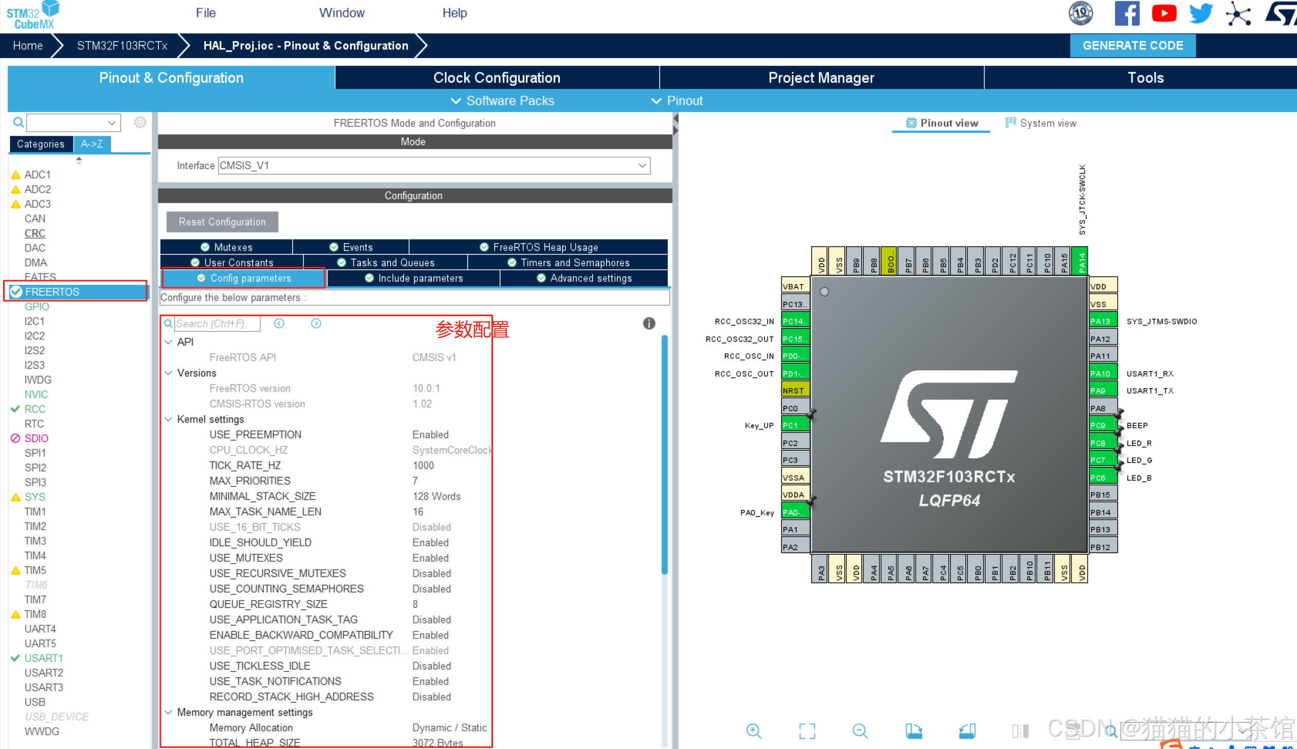Open the Window menu
The width and height of the screenshot is (1297, 749).
pyautogui.click(x=341, y=13)
